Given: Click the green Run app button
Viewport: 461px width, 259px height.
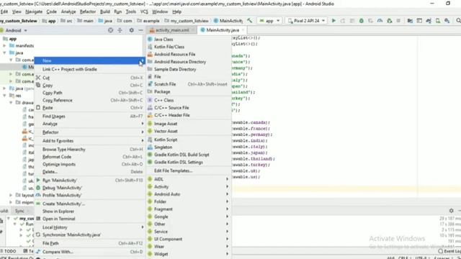Looking at the screenshot, I should point(334,21).
